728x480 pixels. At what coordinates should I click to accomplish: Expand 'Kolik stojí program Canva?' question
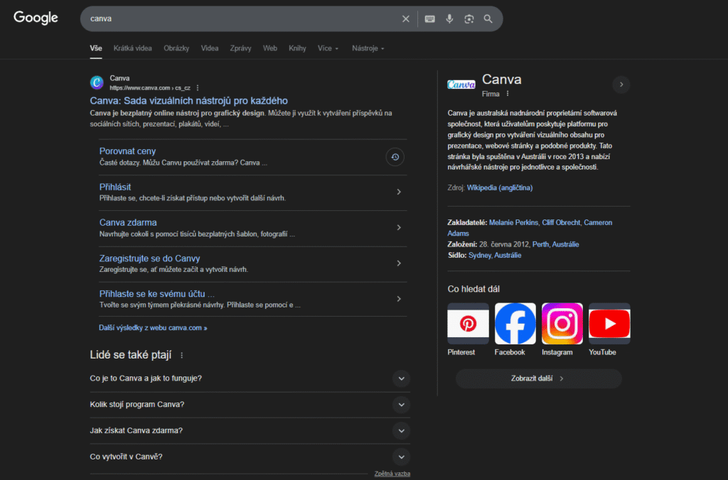click(401, 405)
